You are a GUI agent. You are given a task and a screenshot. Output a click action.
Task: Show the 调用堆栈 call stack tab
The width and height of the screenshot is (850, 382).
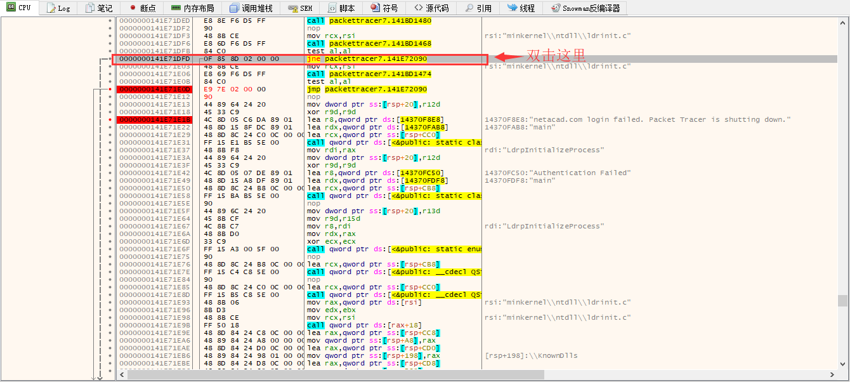(x=251, y=8)
